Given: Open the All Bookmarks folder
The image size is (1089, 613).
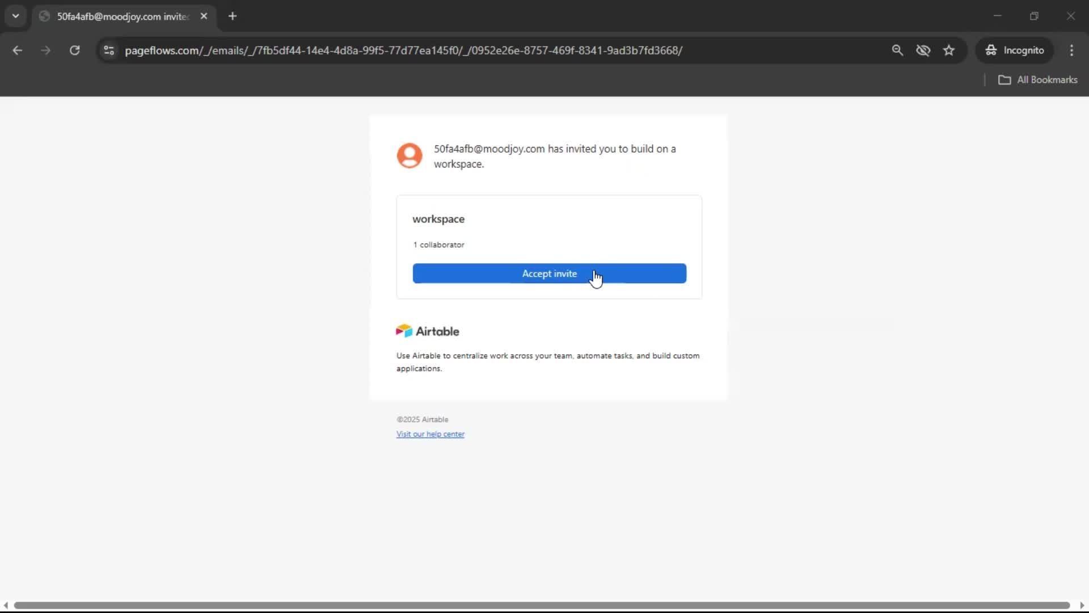Looking at the screenshot, I should [1037, 80].
